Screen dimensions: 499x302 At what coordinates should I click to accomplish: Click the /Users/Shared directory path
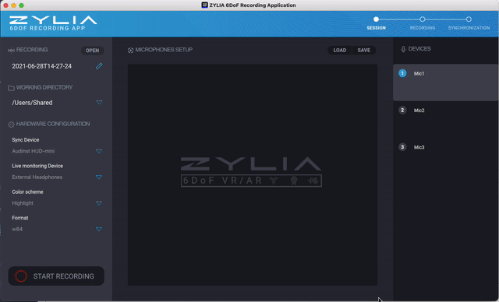tap(32, 103)
